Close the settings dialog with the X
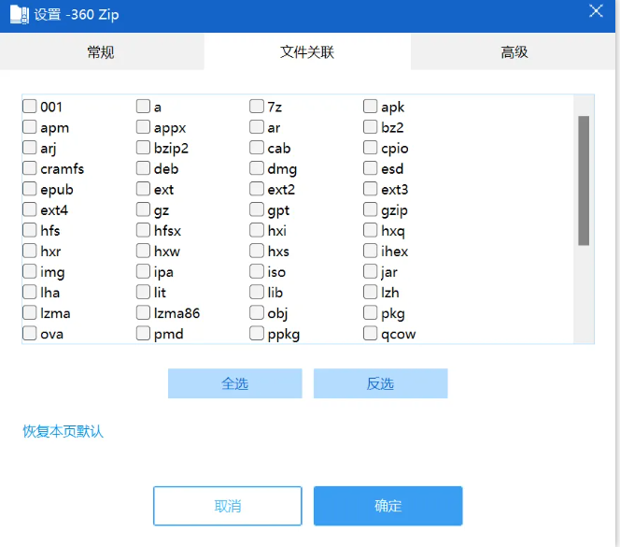The height and width of the screenshot is (547, 620). point(596,10)
